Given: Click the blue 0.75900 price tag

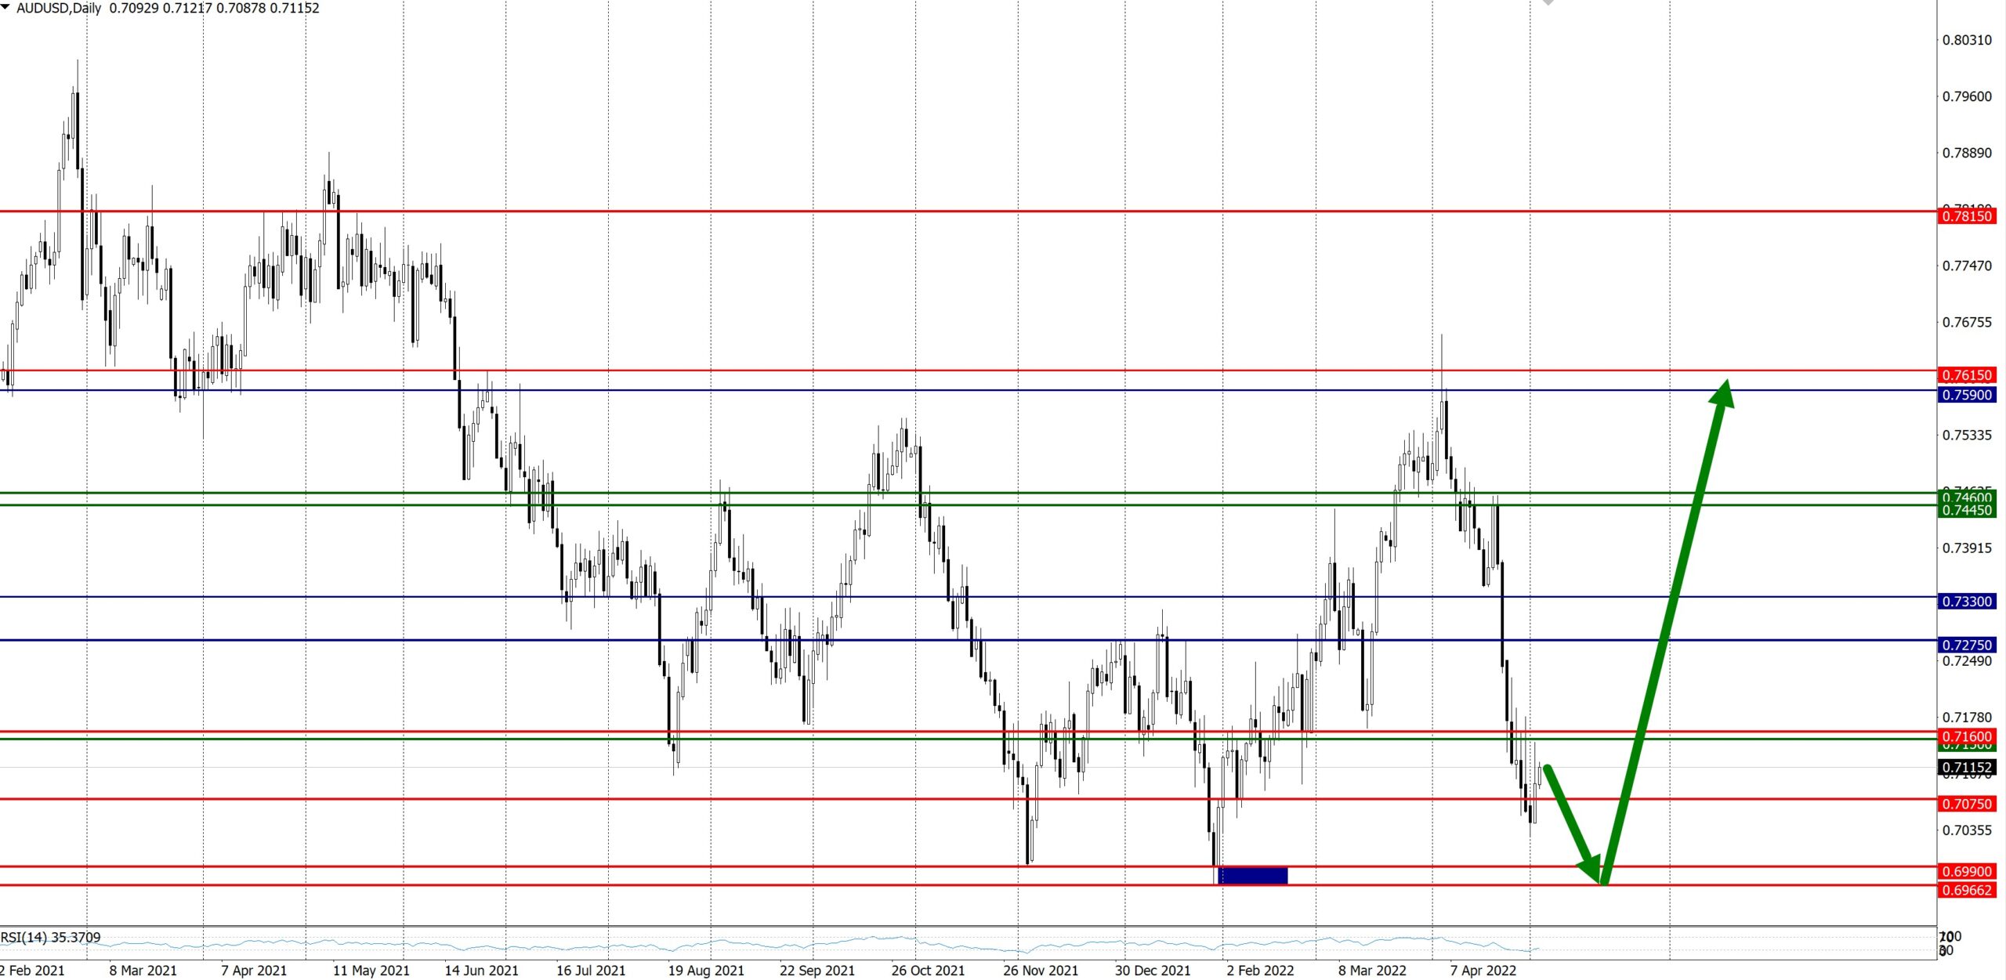Looking at the screenshot, I should coord(1967,395).
